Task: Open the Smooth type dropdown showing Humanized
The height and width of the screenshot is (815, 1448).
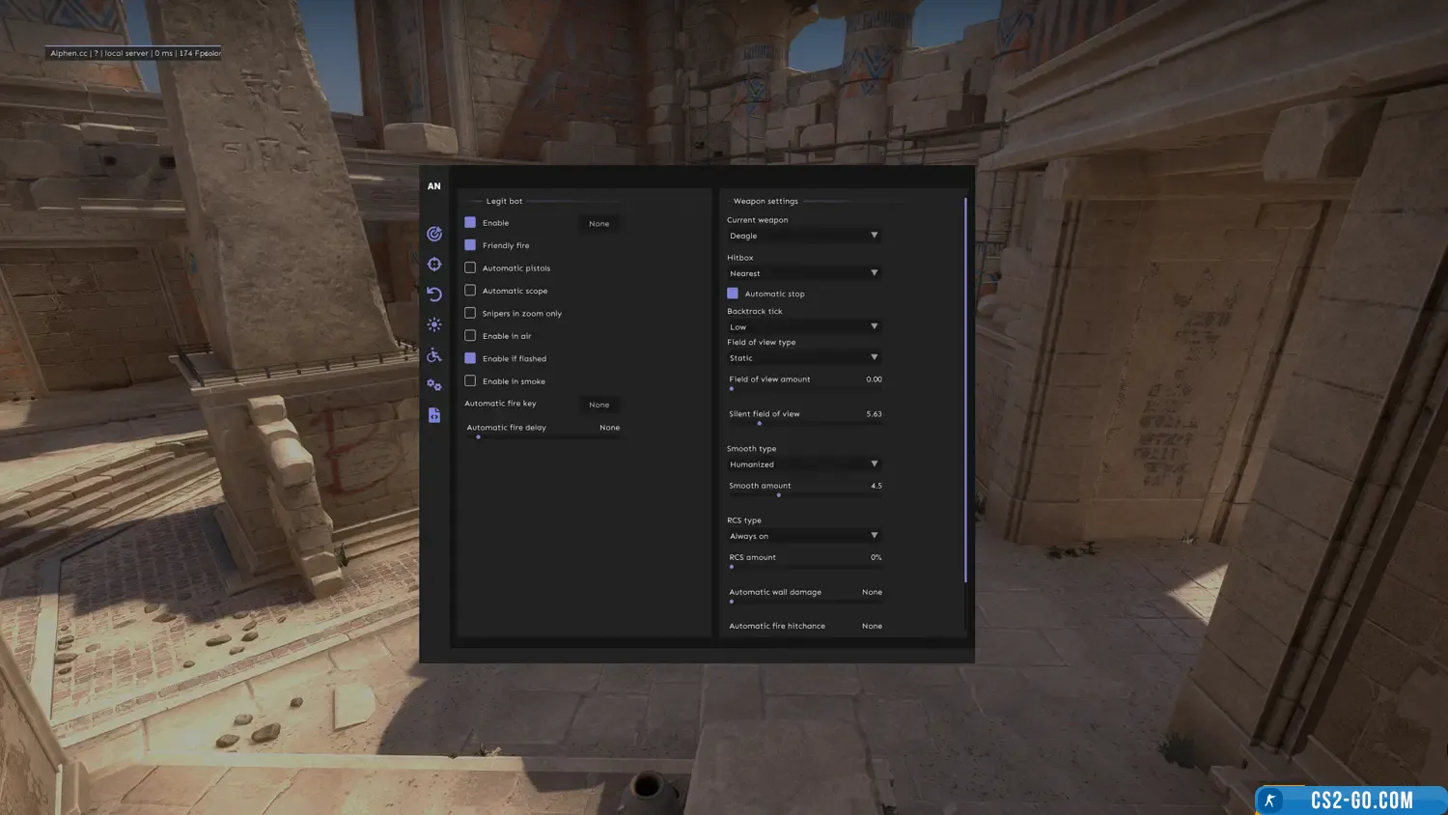Action: (803, 464)
